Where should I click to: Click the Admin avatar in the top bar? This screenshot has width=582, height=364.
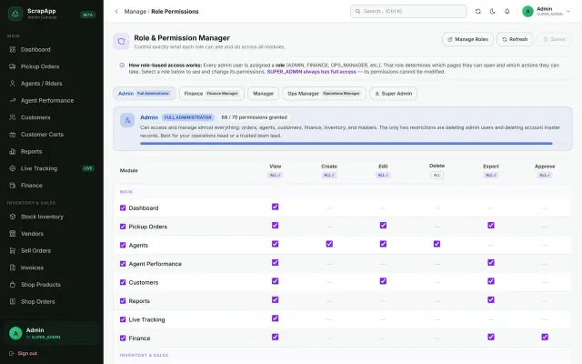(527, 12)
